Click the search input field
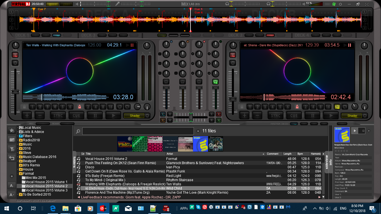This screenshot has height=214, width=381. (x=138, y=131)
